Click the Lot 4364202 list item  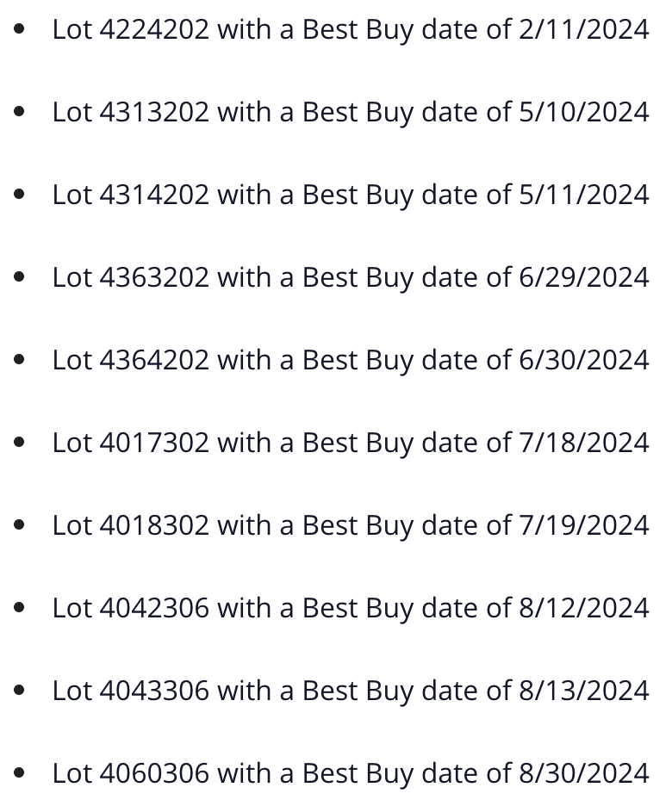click(351, 360)
